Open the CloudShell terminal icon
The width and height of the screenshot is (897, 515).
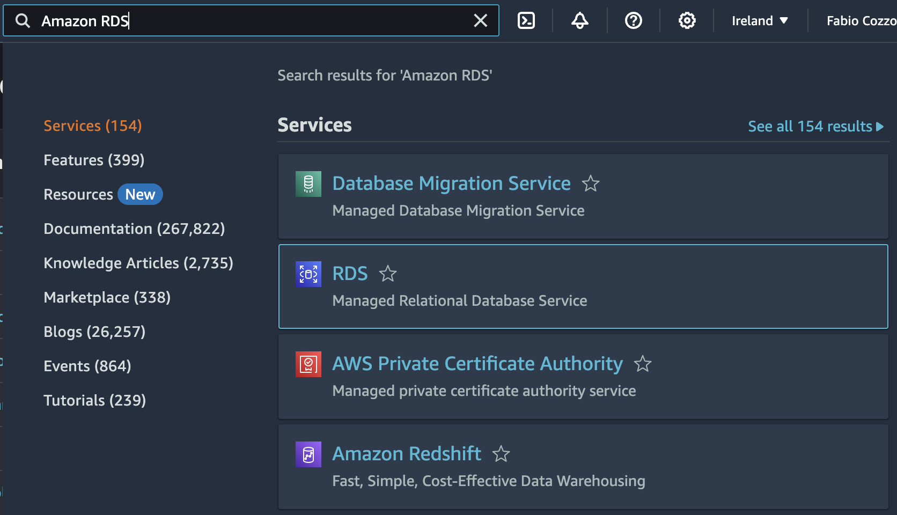pyautogui.click(x=526, y=21)
